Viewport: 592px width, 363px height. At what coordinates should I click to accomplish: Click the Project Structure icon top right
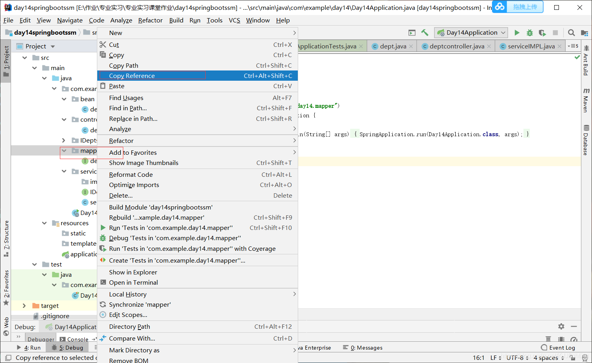coord(585,33)
